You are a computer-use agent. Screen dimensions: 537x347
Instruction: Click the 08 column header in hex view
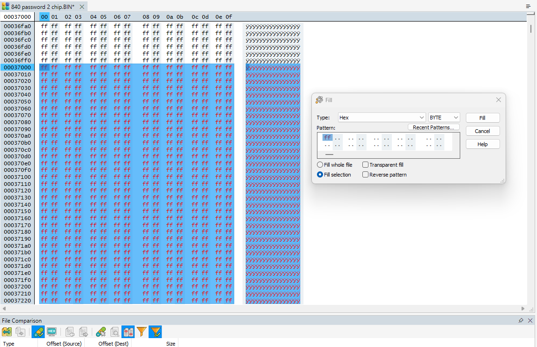(146, 17)
